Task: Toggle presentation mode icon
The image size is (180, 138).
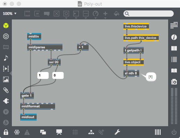Action: 59,132
